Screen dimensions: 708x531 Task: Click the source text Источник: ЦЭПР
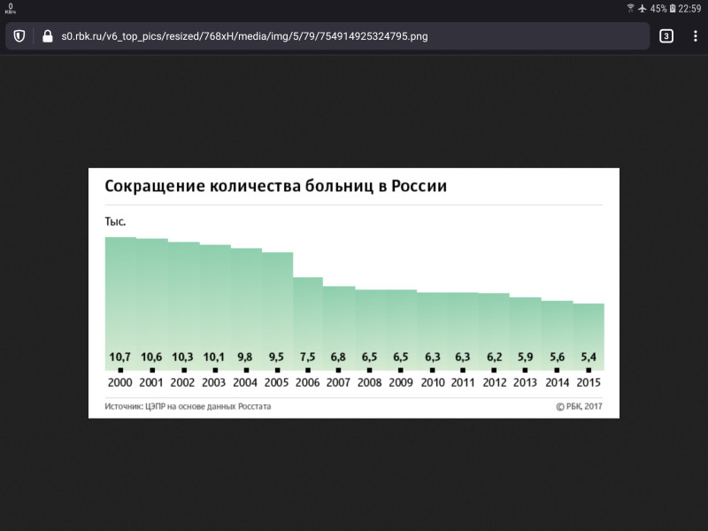pos(188,407)
